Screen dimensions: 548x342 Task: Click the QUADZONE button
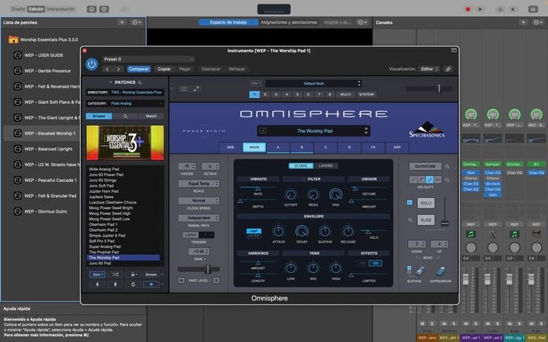425,167
